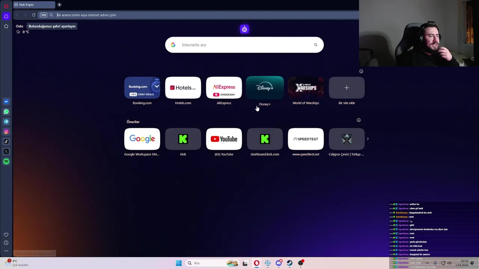
Task: Open Messenger in the sidebar
Action: click(x=6, y=102)
